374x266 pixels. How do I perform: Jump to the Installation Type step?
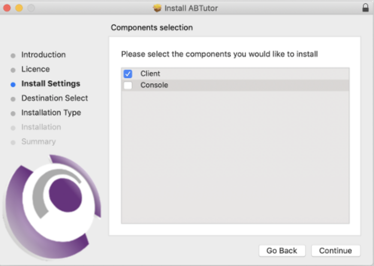tap(51, 113)
